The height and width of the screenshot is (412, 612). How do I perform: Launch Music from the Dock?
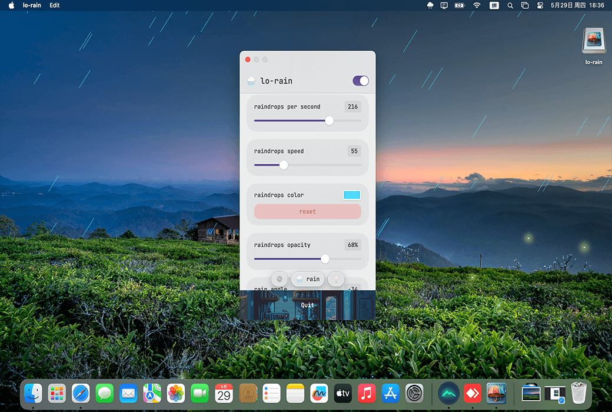[x=367, y=393]
